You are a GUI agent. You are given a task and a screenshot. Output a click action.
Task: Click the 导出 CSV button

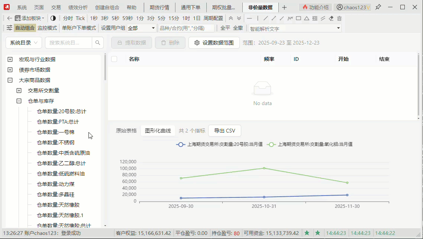[x=225, y=131]
